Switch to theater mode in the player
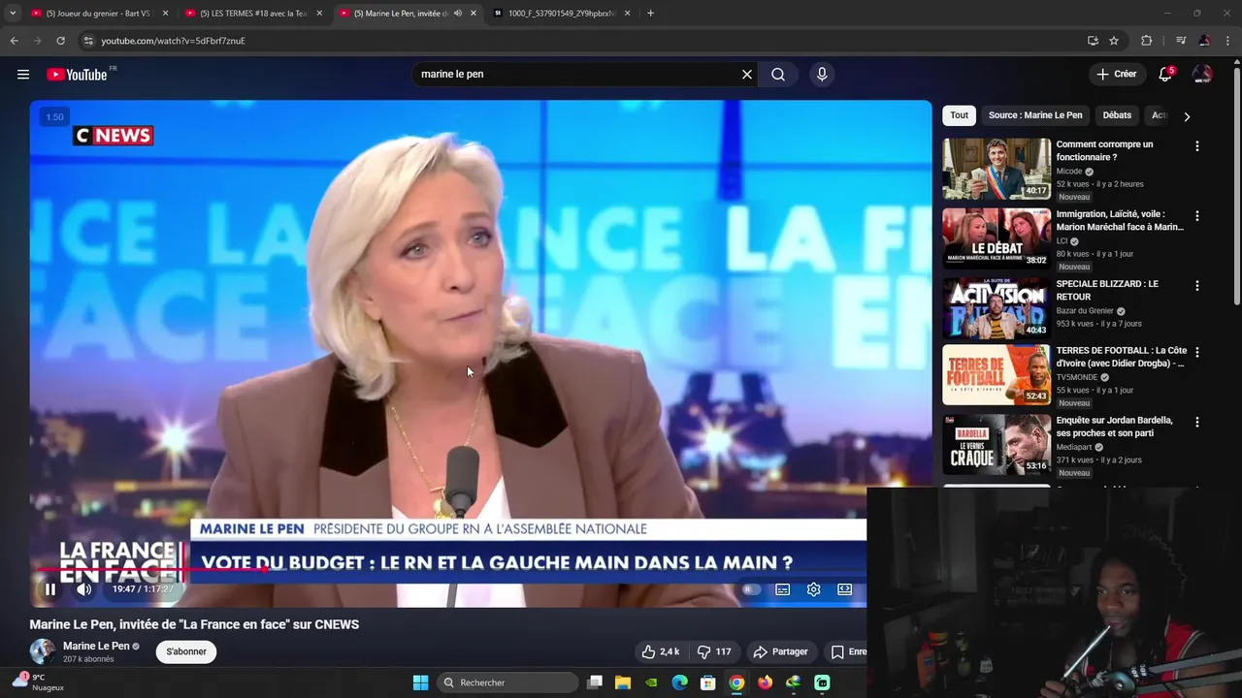The image size is (1242, 698). click(845, 589)
